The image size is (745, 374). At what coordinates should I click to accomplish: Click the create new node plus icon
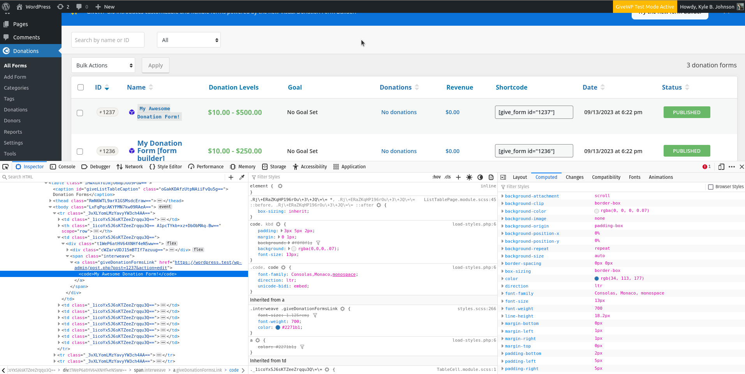coord(231,177)
